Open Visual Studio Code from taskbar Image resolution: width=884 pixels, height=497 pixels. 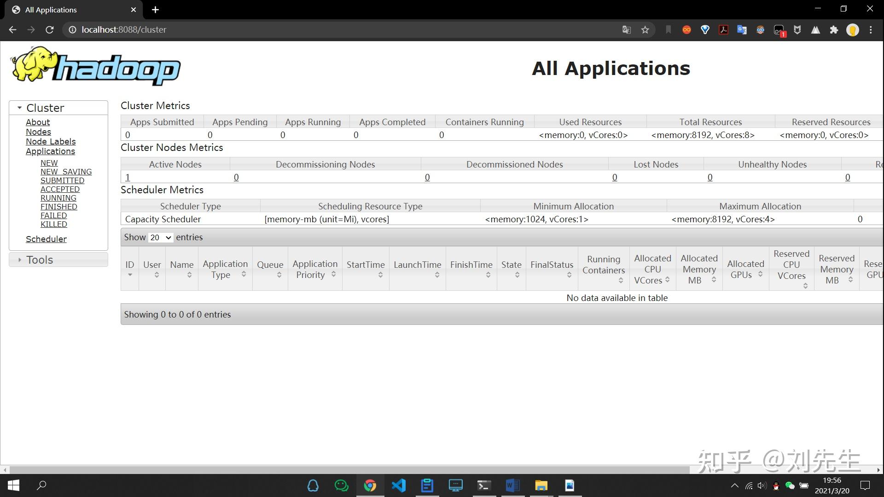tap(399, 485)
